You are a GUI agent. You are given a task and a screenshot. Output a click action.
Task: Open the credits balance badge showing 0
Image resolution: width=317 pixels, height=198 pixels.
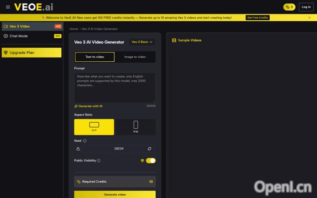289,7
